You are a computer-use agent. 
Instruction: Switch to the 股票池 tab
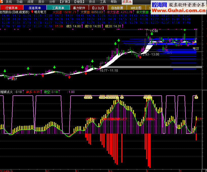click(x=127, y=2)
